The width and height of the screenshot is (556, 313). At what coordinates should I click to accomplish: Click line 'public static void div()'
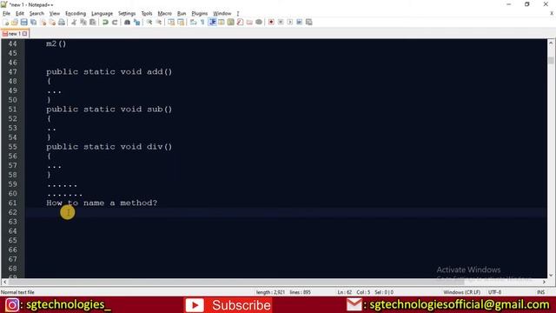[109, 147]
